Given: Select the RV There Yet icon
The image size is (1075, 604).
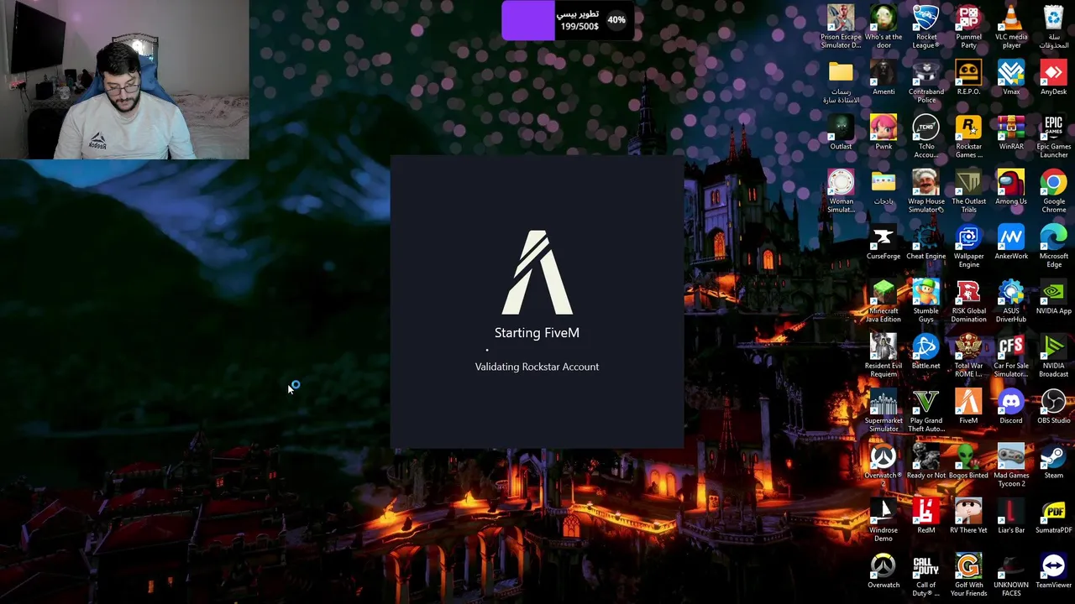Looking at the screenshot, I should tap(968, 516).
